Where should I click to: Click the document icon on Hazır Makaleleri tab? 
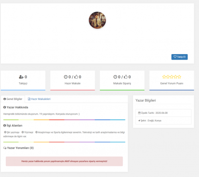[29, 99]
